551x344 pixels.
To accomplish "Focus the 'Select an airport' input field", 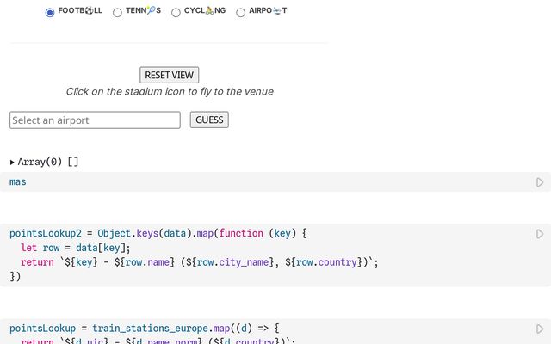I will click(x=95, y=120).
